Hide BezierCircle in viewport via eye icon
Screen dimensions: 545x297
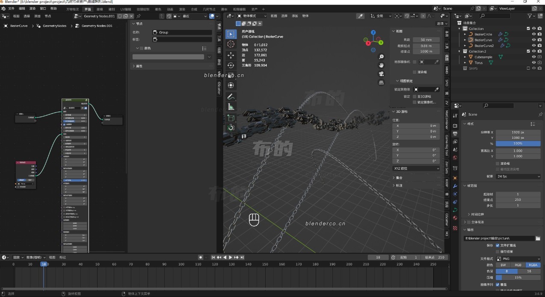tap(533, 34)
